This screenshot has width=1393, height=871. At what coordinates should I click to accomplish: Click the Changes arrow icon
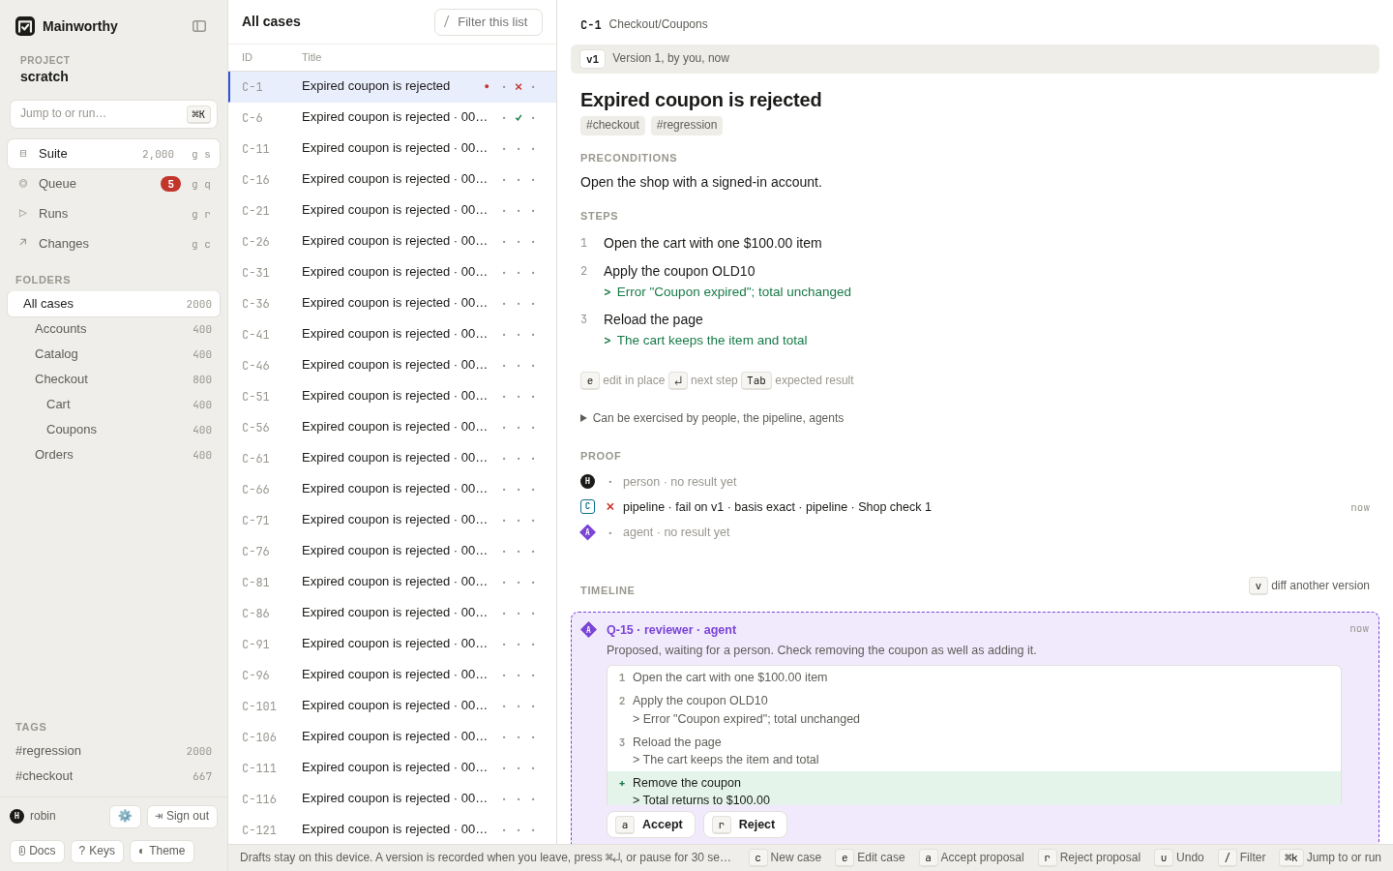(23, 244)
